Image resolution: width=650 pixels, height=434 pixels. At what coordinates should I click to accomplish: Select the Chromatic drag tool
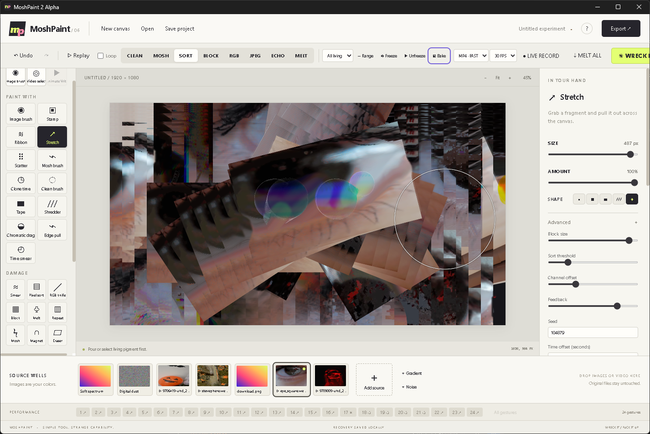coord(21,230)
